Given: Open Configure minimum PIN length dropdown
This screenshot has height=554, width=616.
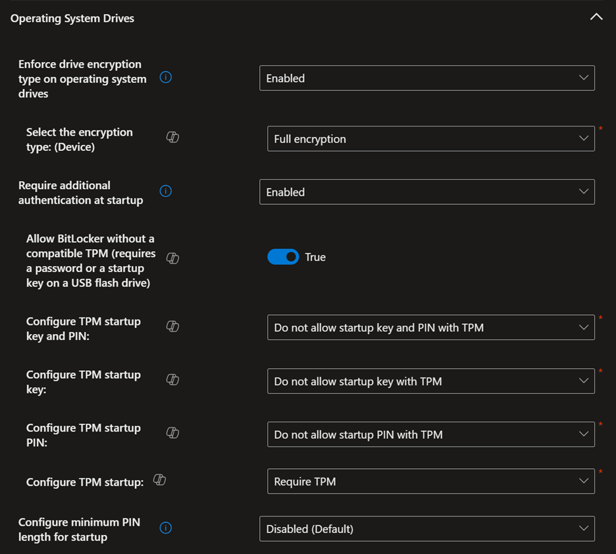Looking at the screenshot, I should point(427,529).
